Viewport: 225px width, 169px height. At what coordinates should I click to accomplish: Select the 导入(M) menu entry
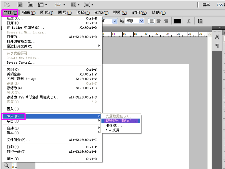tap(52, 116)
